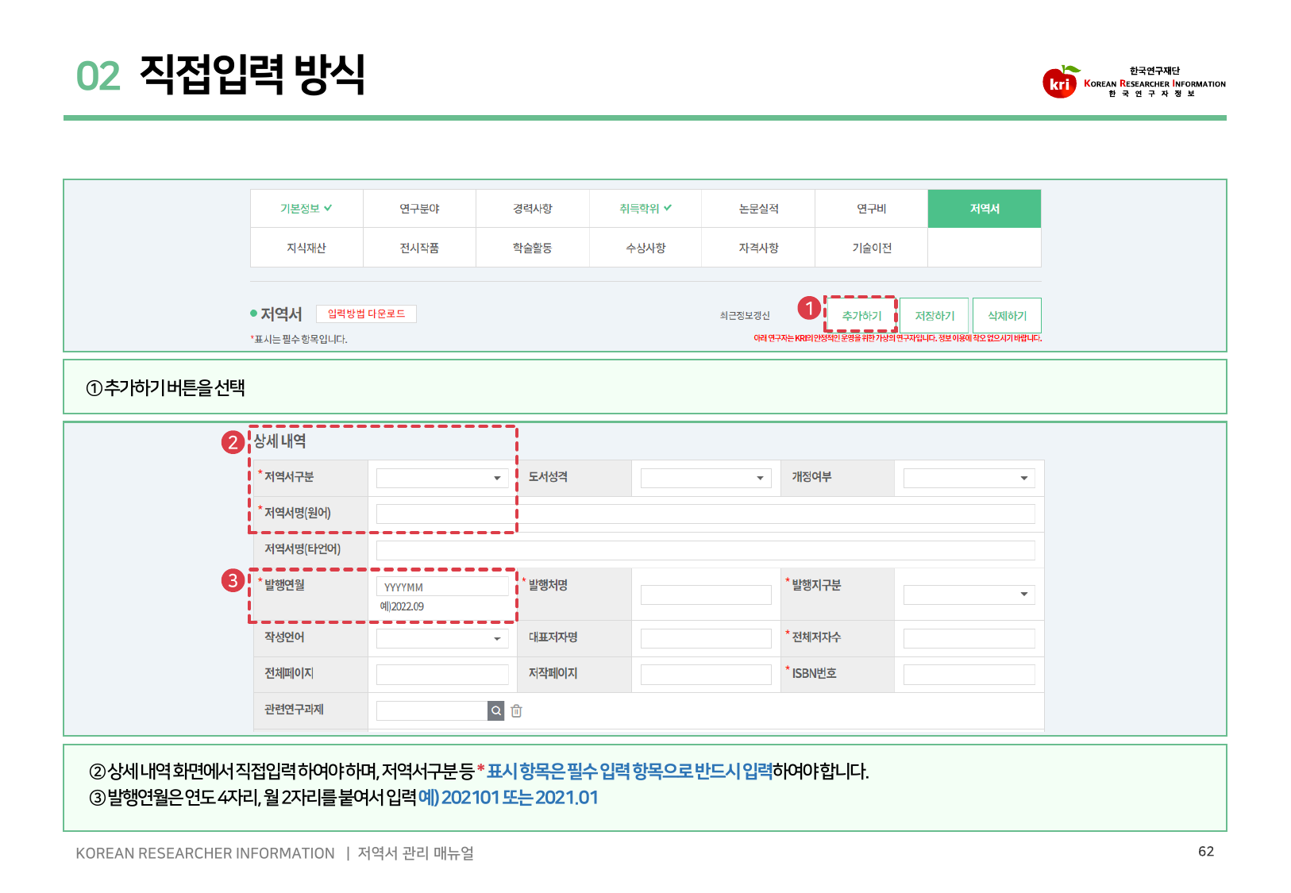Click the ISBN번호 input field

tap(969, 674)
